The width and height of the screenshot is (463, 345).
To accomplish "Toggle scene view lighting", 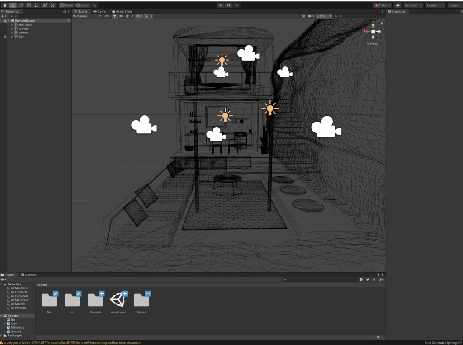I will [115, 16].
